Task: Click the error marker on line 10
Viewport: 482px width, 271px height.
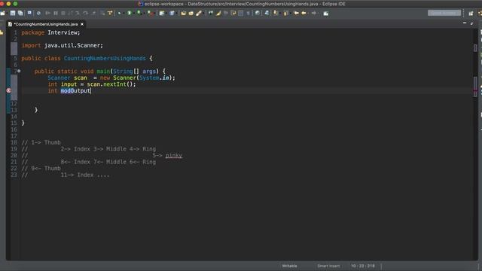Action: click(8, 90)
